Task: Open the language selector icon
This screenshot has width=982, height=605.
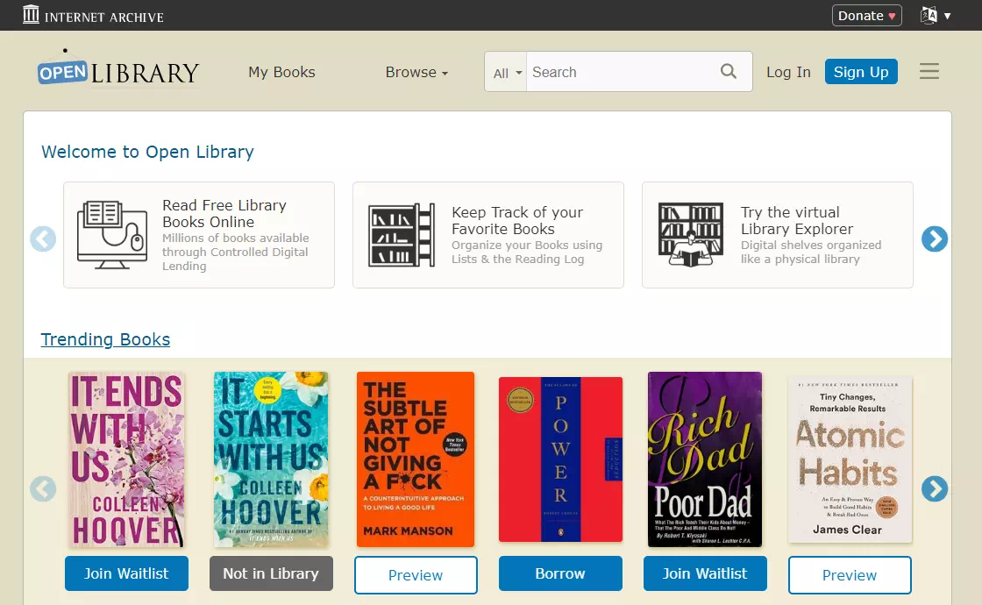Action: click(929, 15)
